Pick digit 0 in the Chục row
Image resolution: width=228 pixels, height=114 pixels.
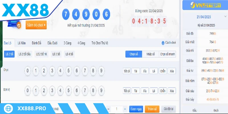(27, 71)
